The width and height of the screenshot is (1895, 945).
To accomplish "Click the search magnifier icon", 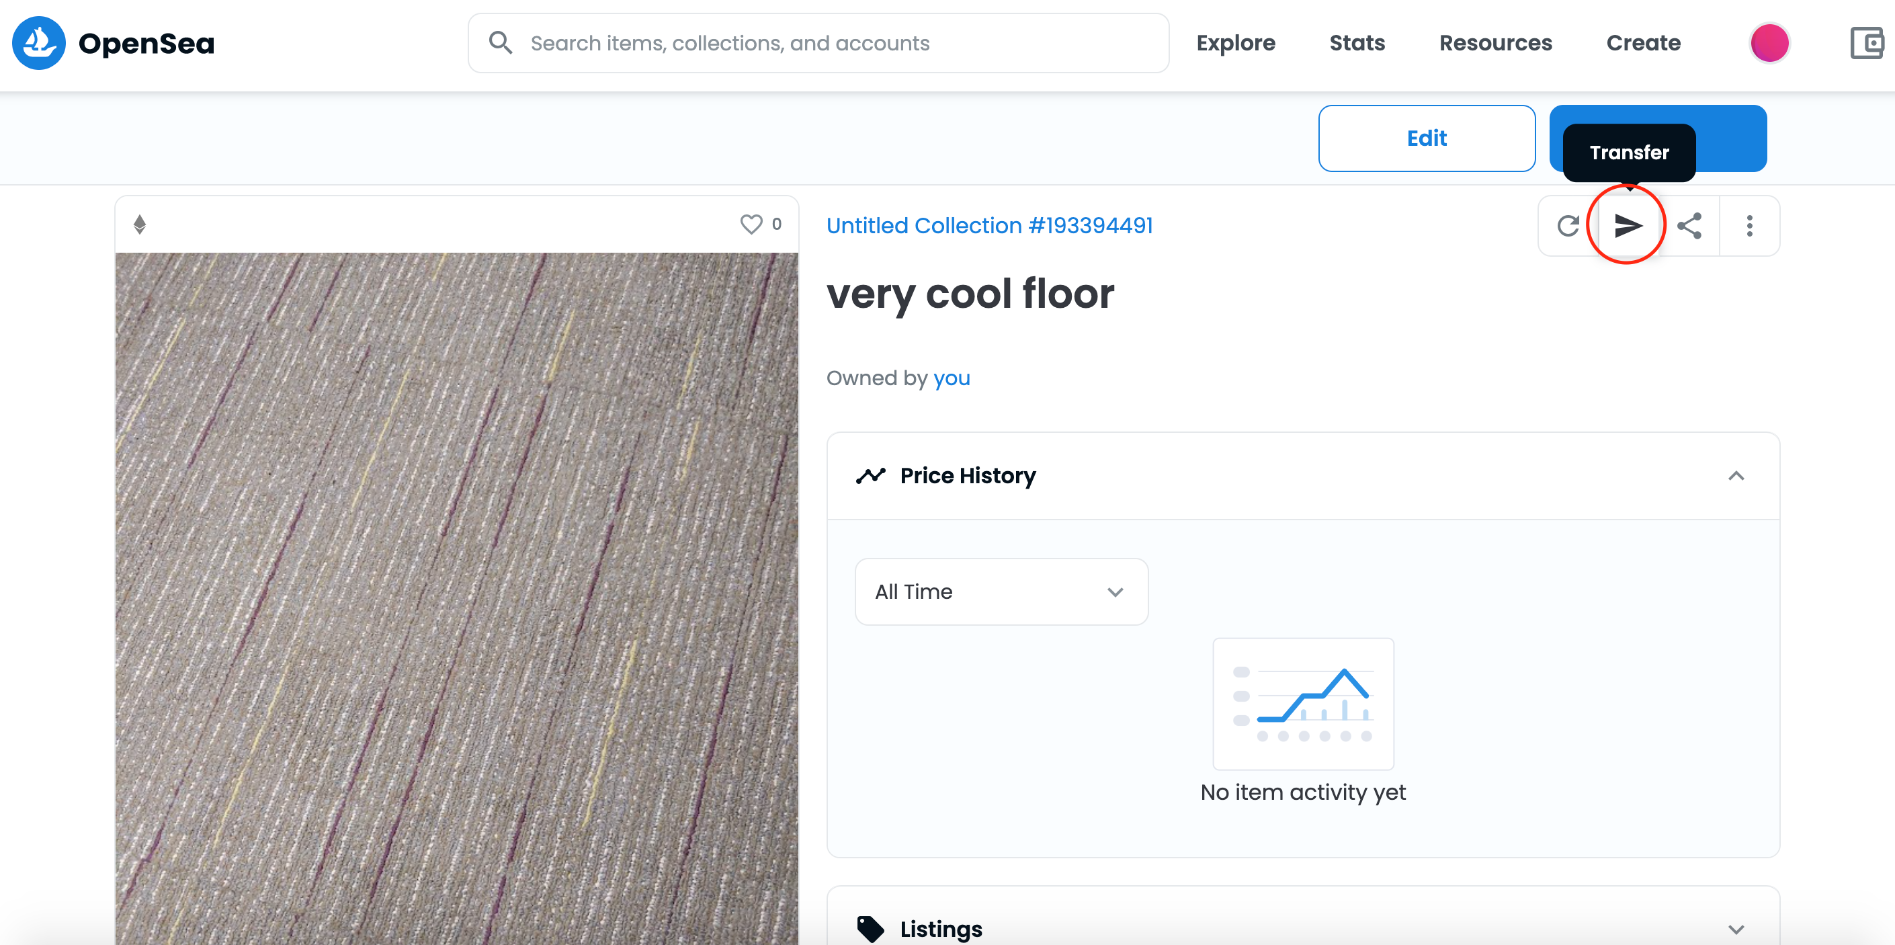I will [x=500, y=44].
